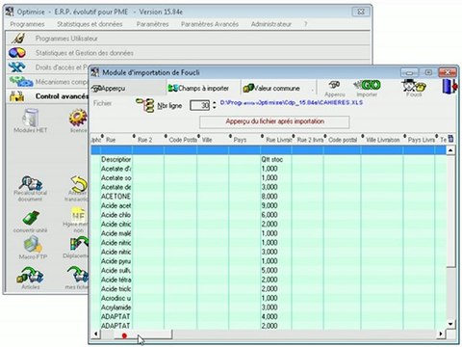
Task: Click the crossed tools icon for Droits d'accès
Action: coord(17,67)
